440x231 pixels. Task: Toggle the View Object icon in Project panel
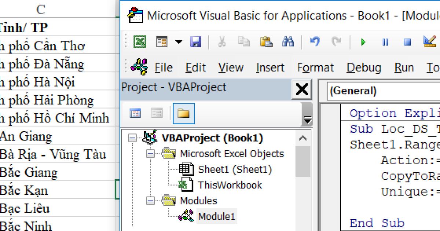(156, 114)
